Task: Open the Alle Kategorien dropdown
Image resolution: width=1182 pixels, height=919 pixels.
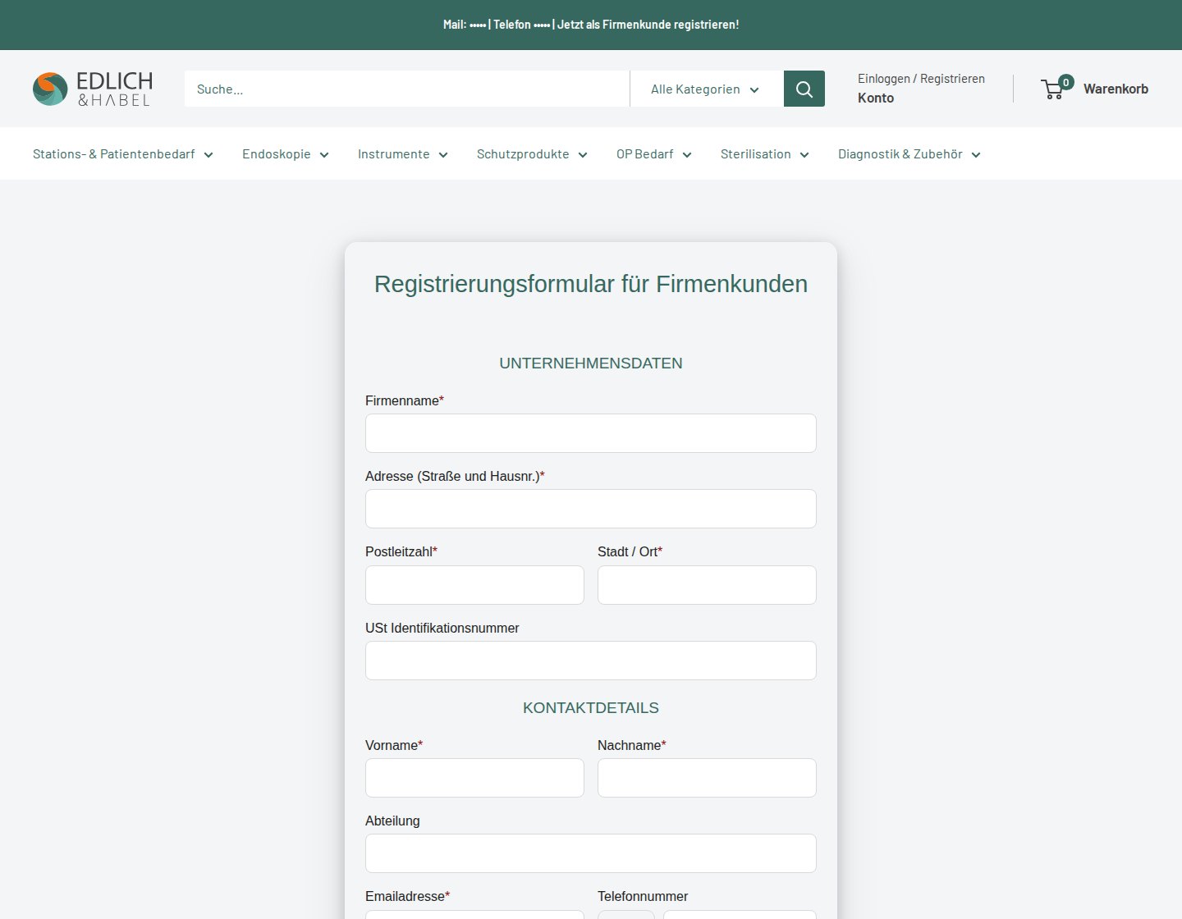Action: [x=707, y=89]
